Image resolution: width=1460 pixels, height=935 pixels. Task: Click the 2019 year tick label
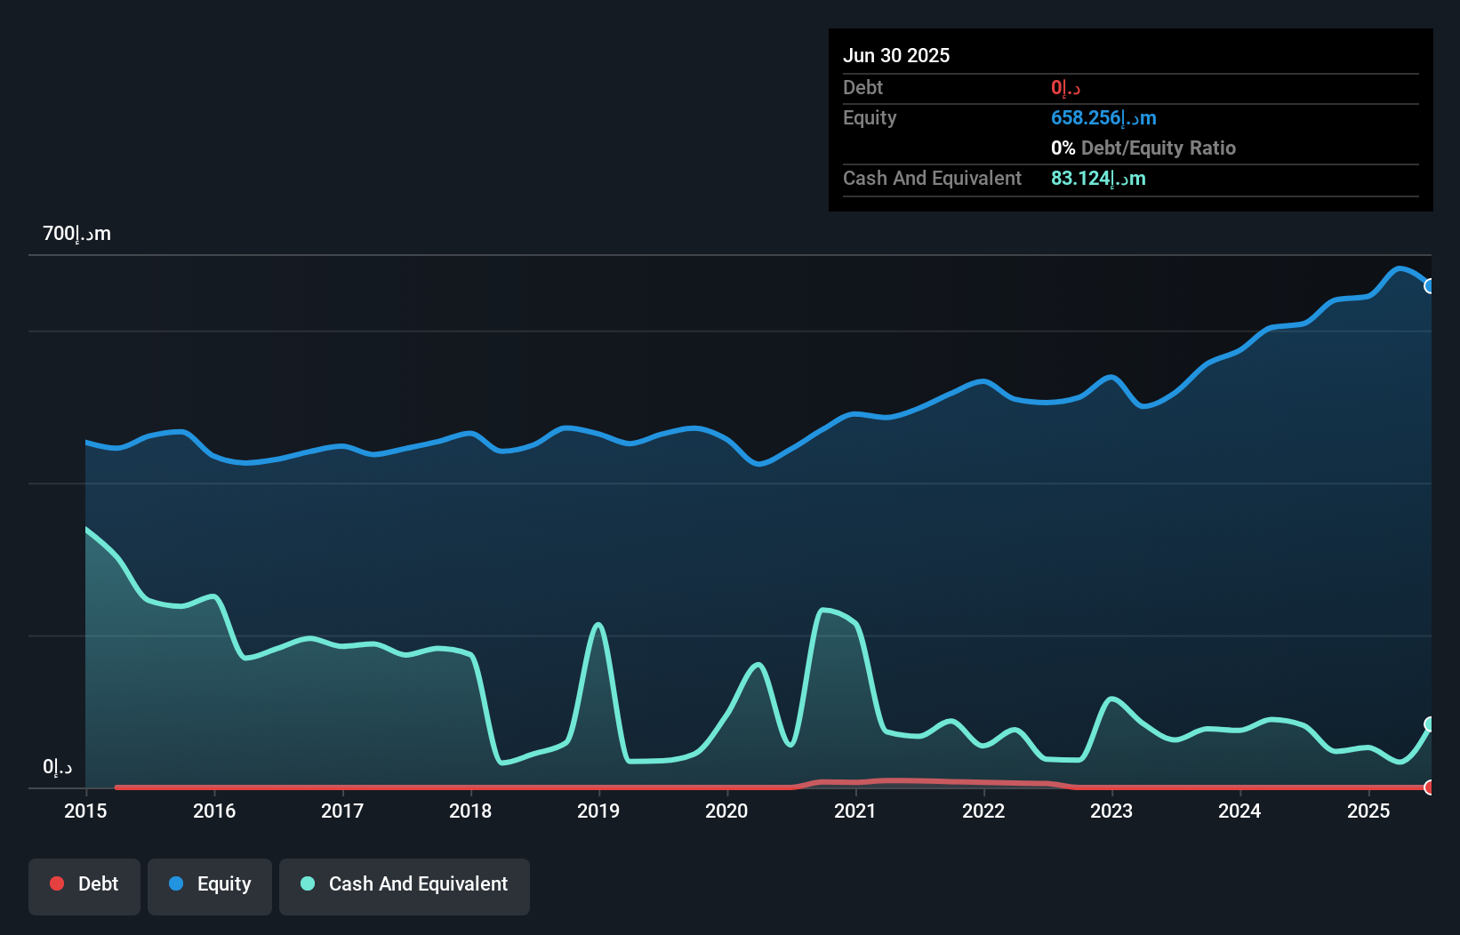point(598,811)
